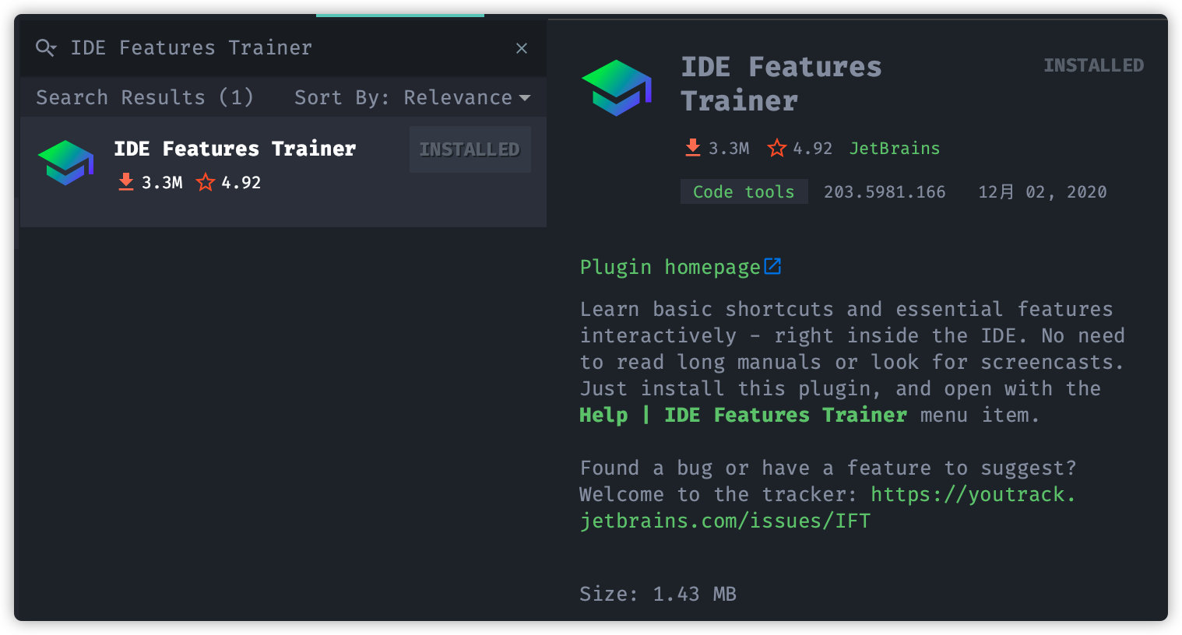Click the 4.92 rating value in details pane

tap(813, 148)
